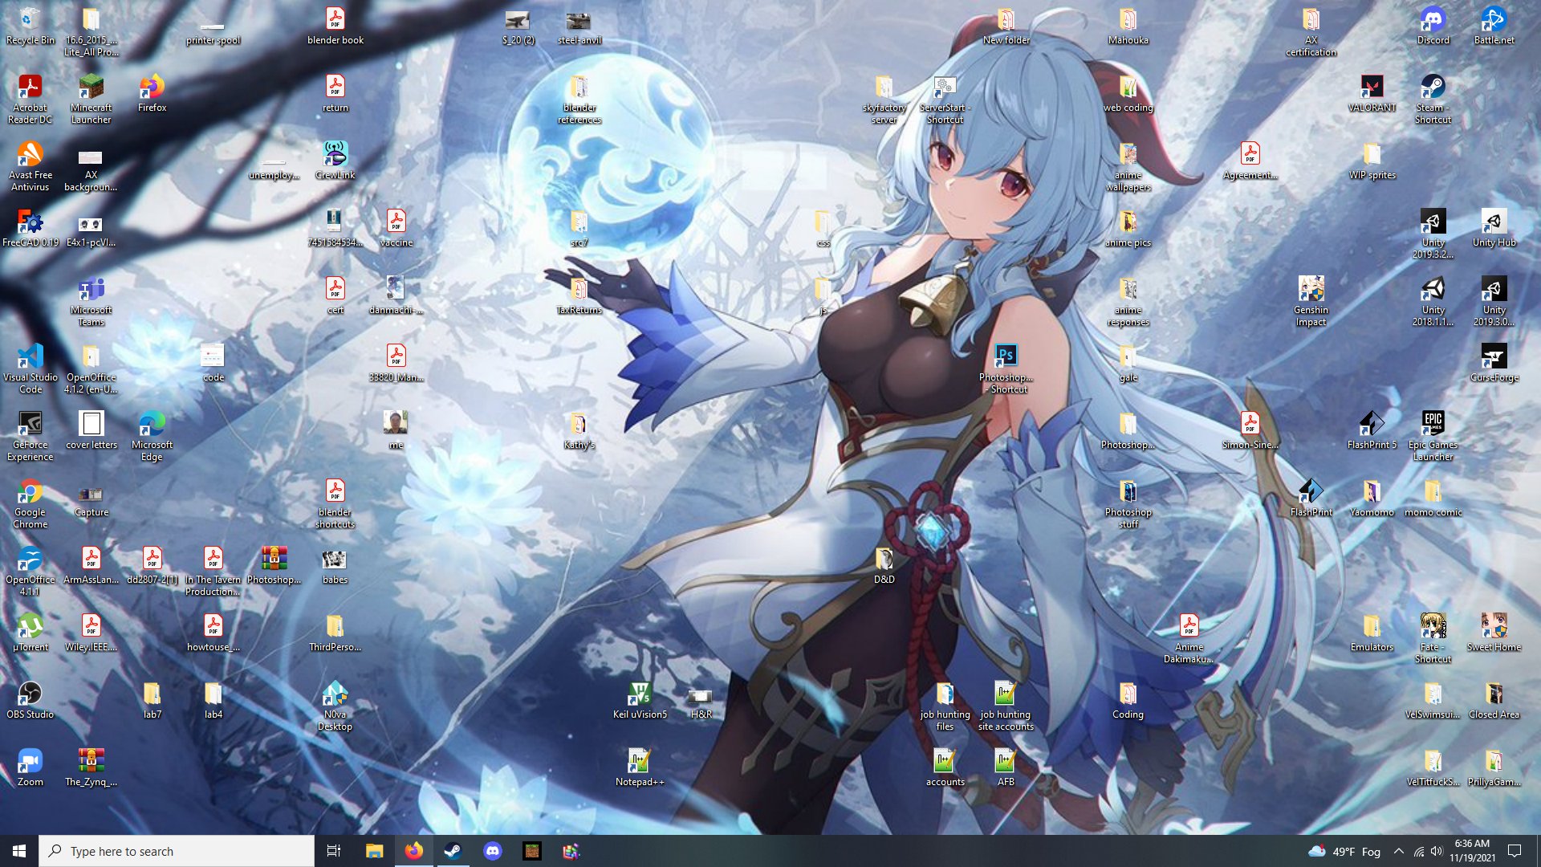Viewport: 1541px width, 867px height.
Task: Open The_Zynq_ archive file
Action: point(91,767)
